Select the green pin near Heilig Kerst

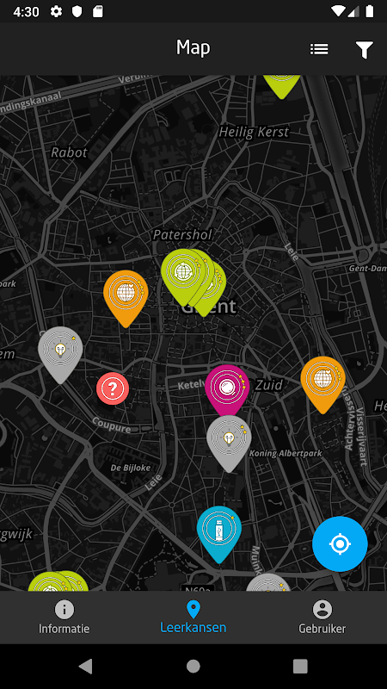click(282, 87)
